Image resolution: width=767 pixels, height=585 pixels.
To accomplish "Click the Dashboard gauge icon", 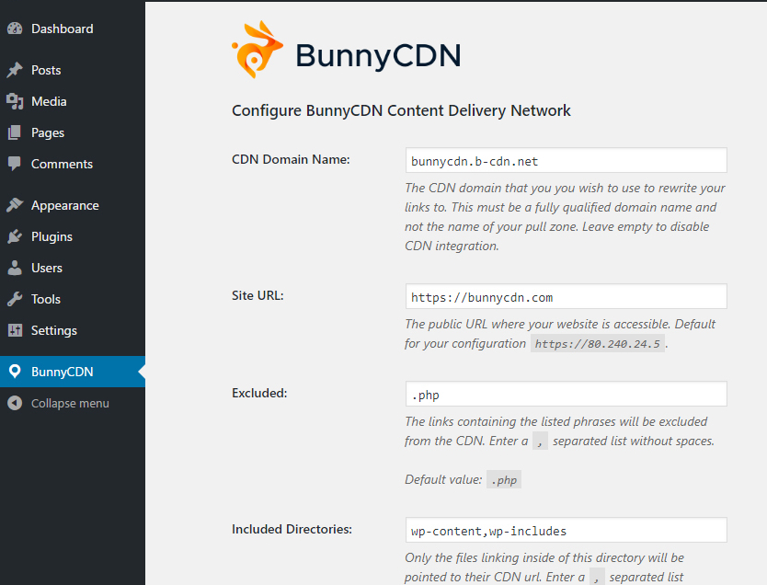I will point(15,29).
